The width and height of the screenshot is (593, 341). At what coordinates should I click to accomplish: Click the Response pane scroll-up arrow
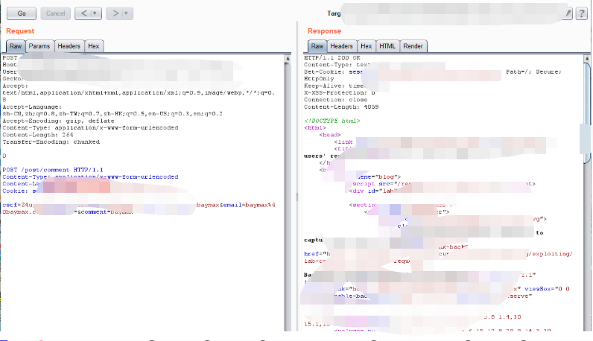click(586, 57)
